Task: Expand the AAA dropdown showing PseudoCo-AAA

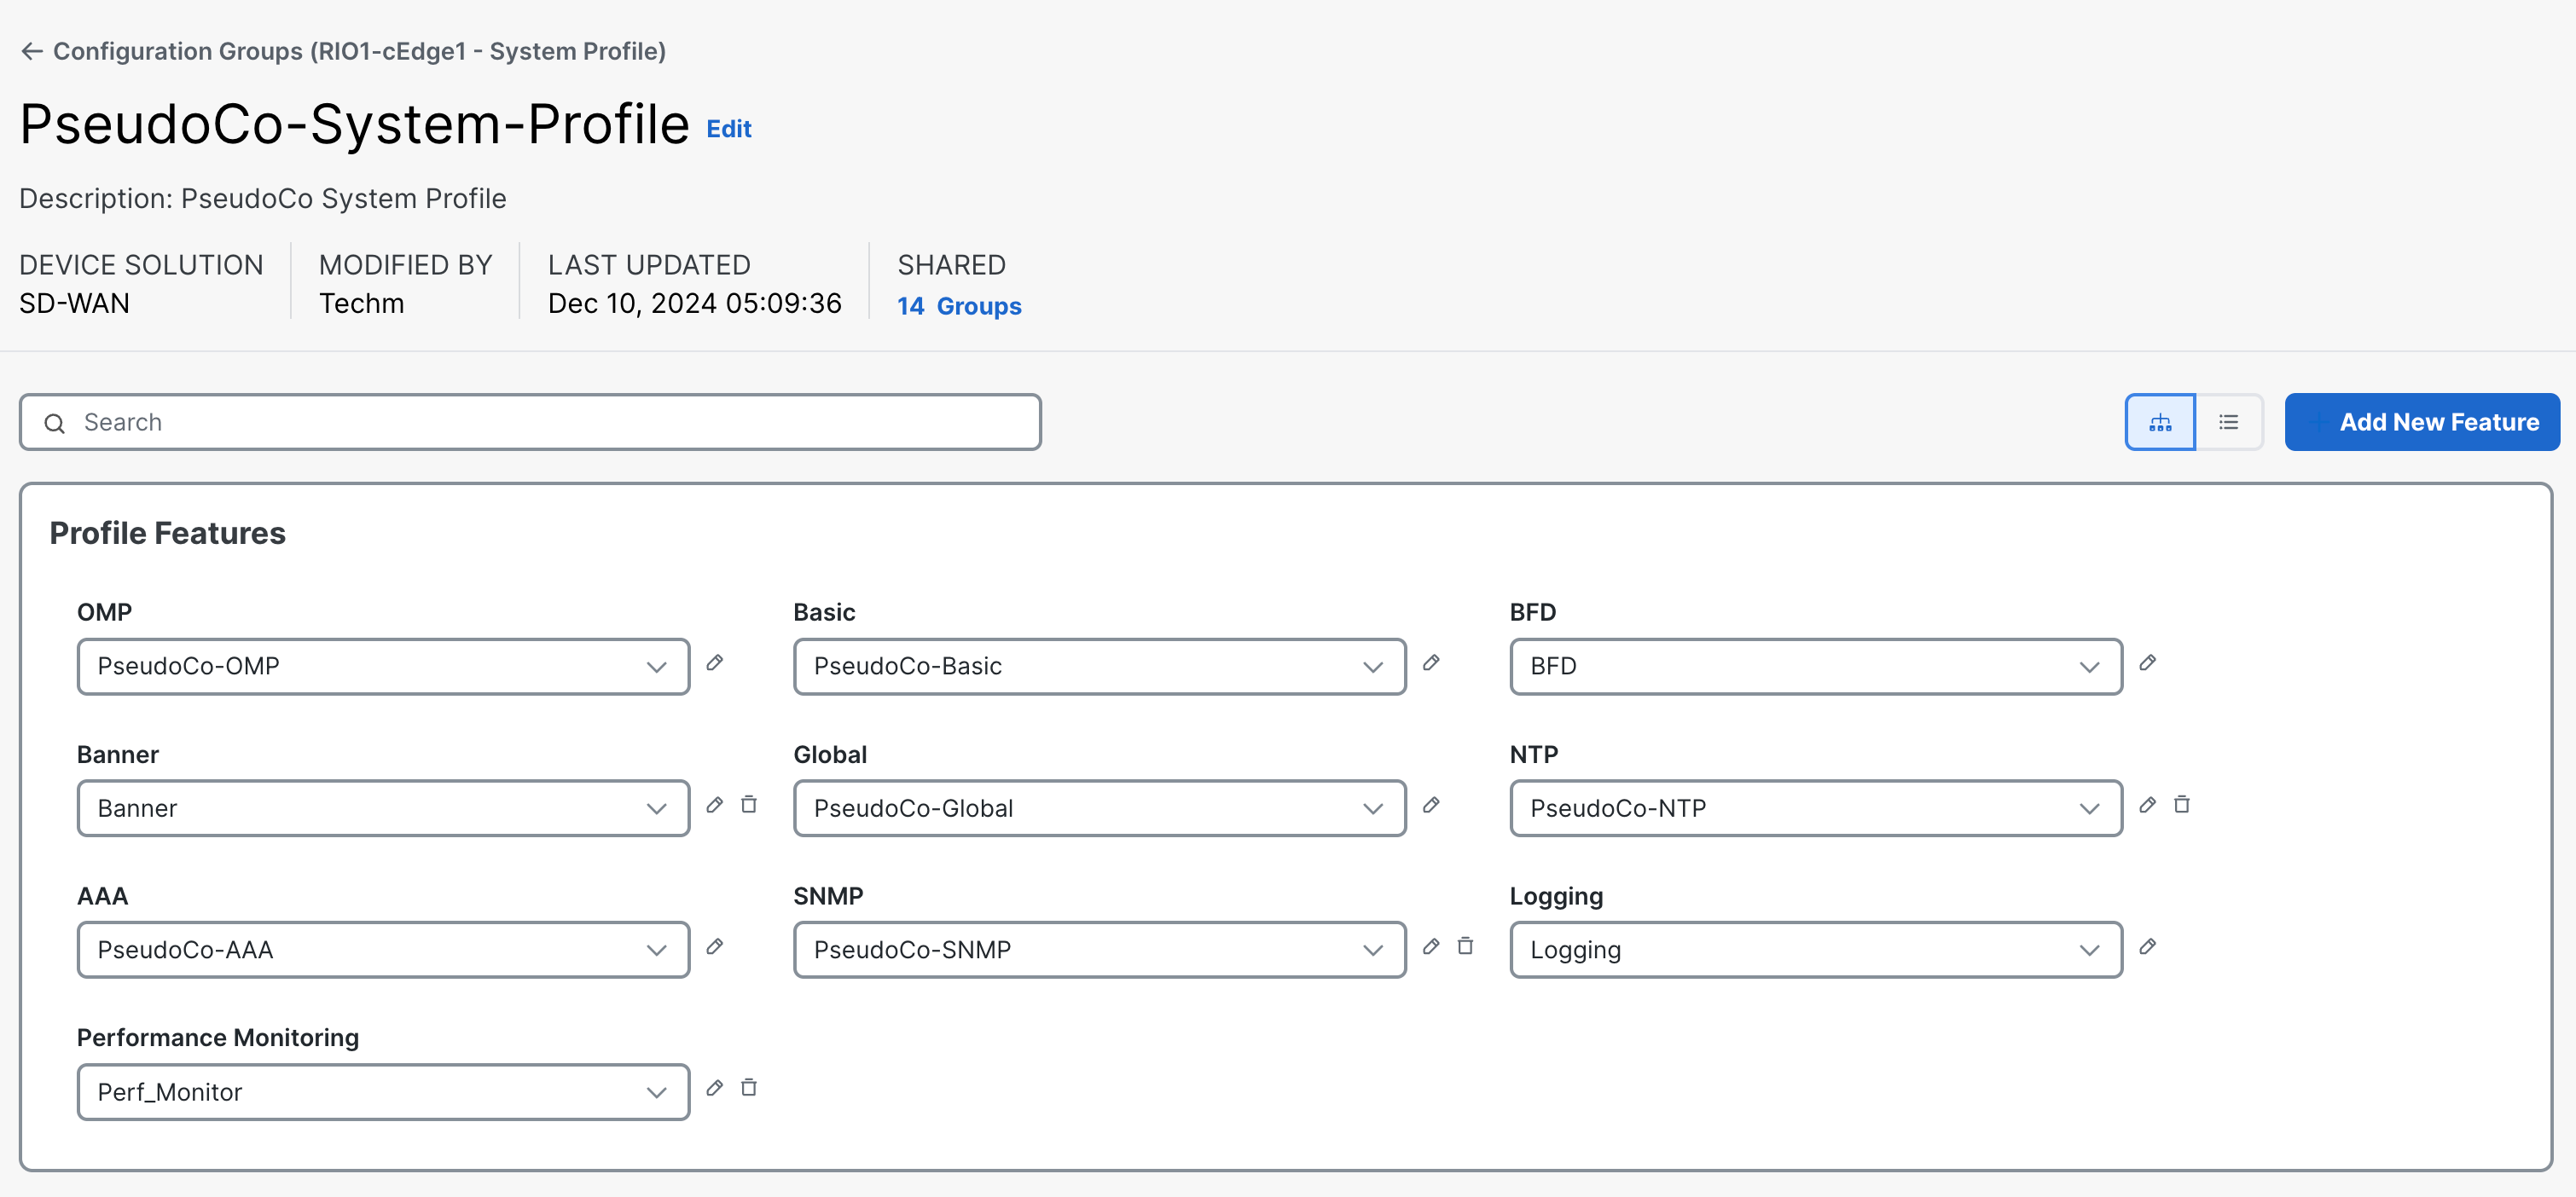Action: pos(383,951)
